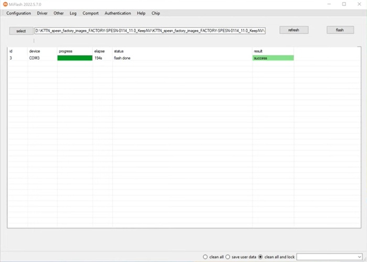Open the Comport menu
The height and width of the screenshot is (262, 367).
click(91, 13)
